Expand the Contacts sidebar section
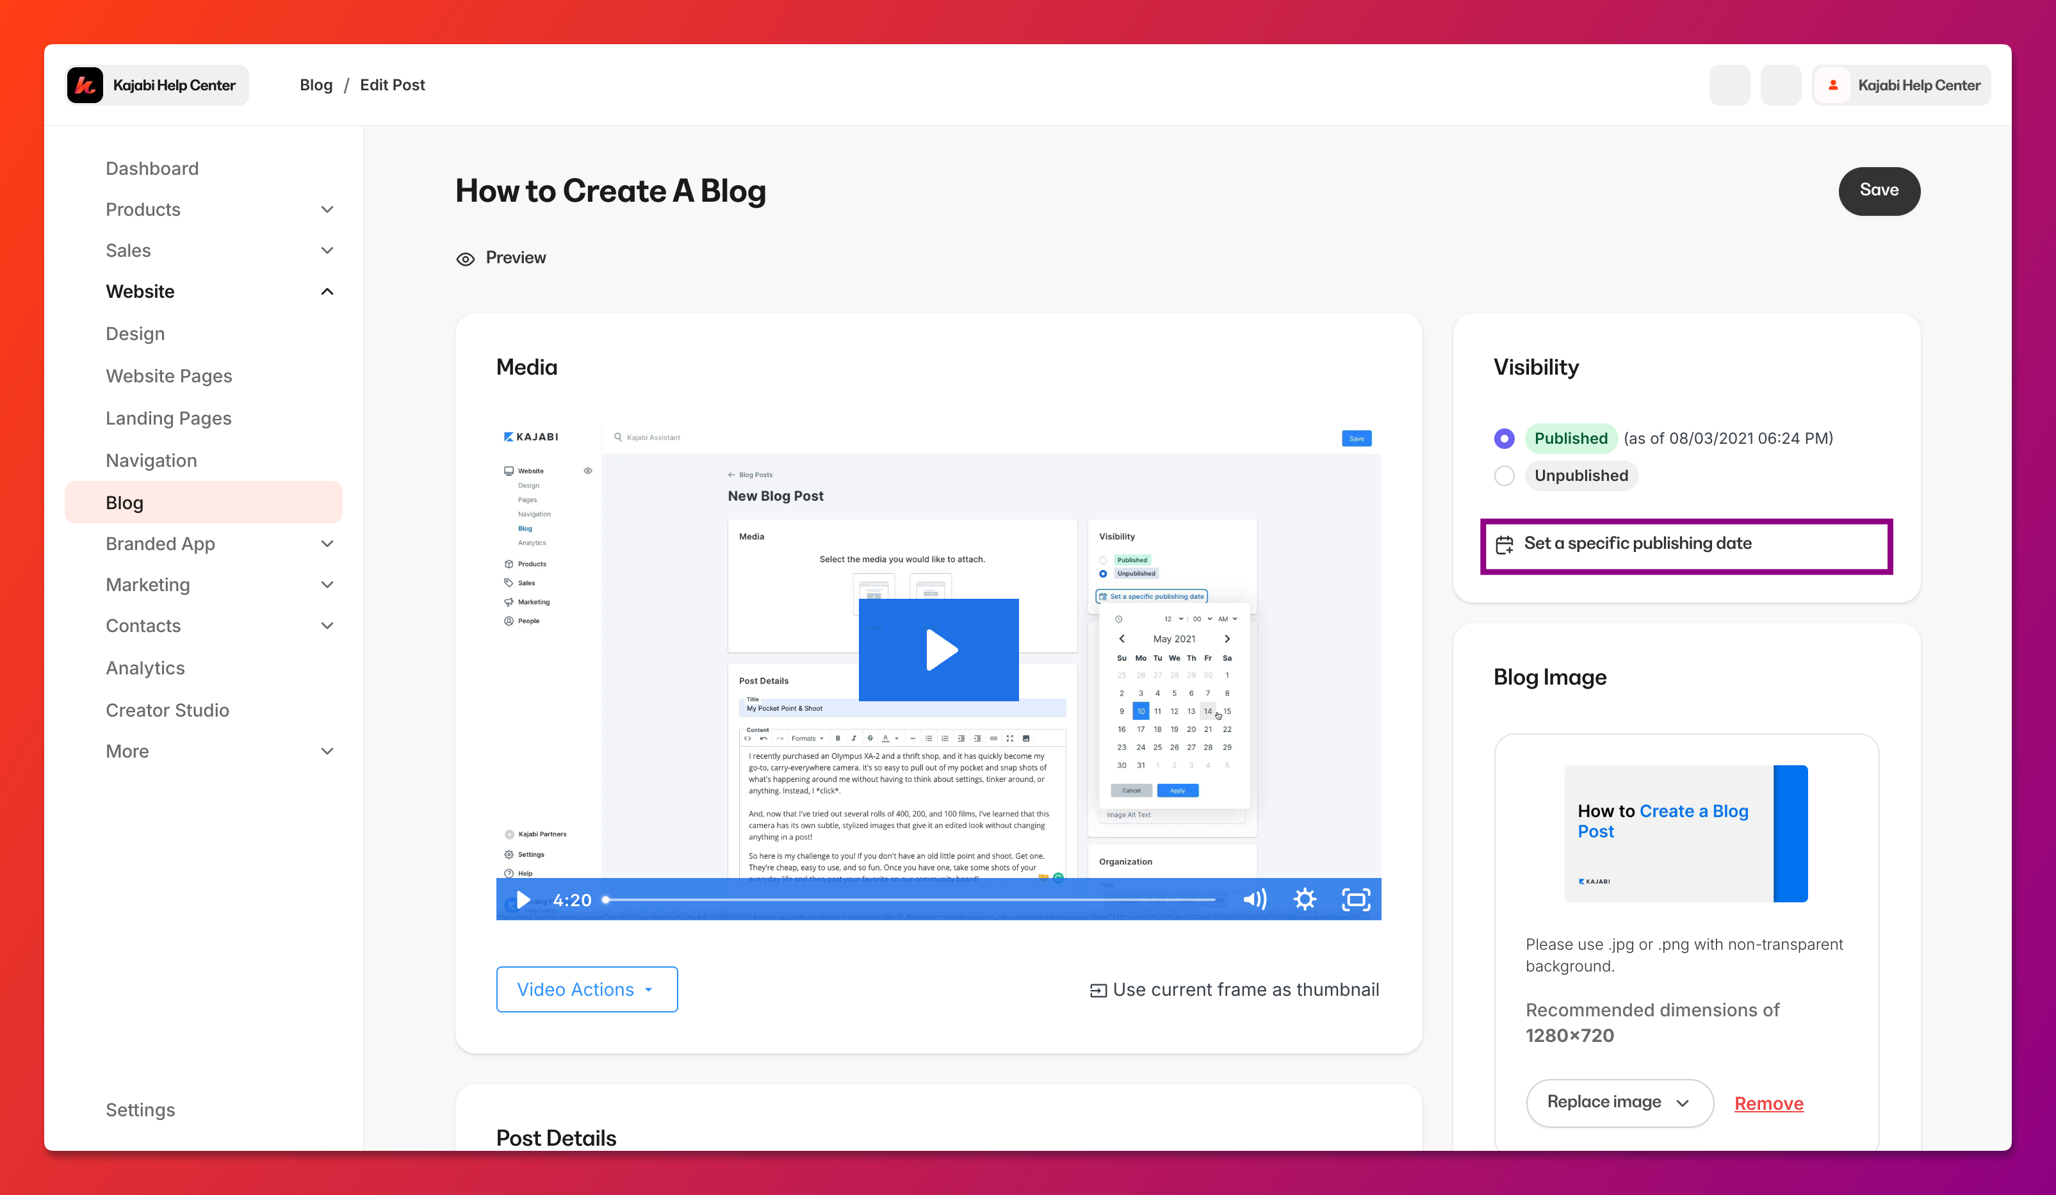Image resolution: width=2056 pixels, height=1195 pixels. pyautogui.click(x=327, y=626)
